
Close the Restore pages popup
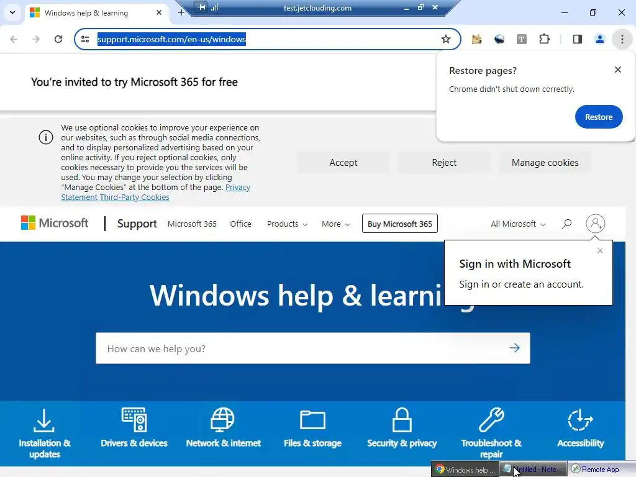(x=618, y=70)
